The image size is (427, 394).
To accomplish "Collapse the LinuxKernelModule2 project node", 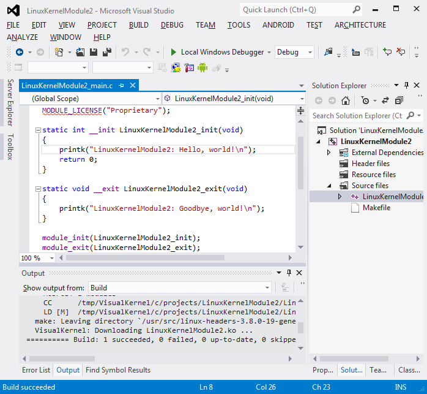I will pos(318,142).
